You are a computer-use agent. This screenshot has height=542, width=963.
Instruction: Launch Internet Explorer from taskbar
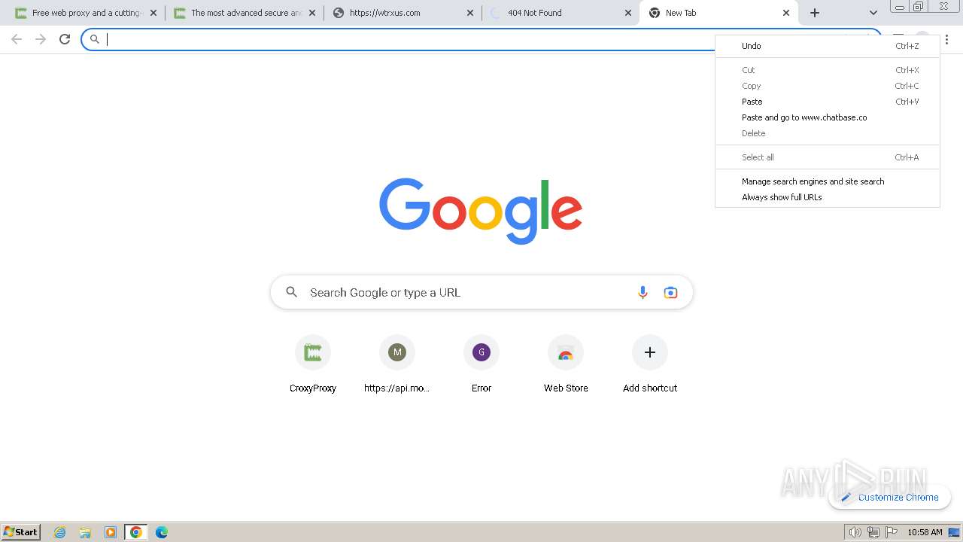(60, 532)
